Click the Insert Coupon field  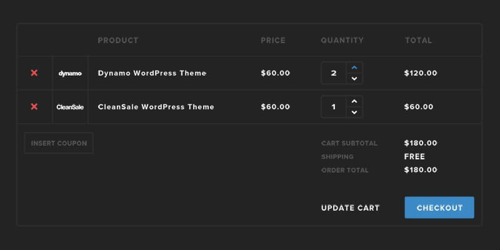point(59,143)
